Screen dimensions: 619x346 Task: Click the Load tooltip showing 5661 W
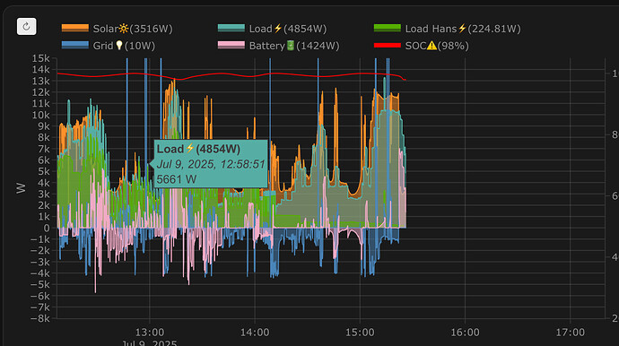click(211, 164)
